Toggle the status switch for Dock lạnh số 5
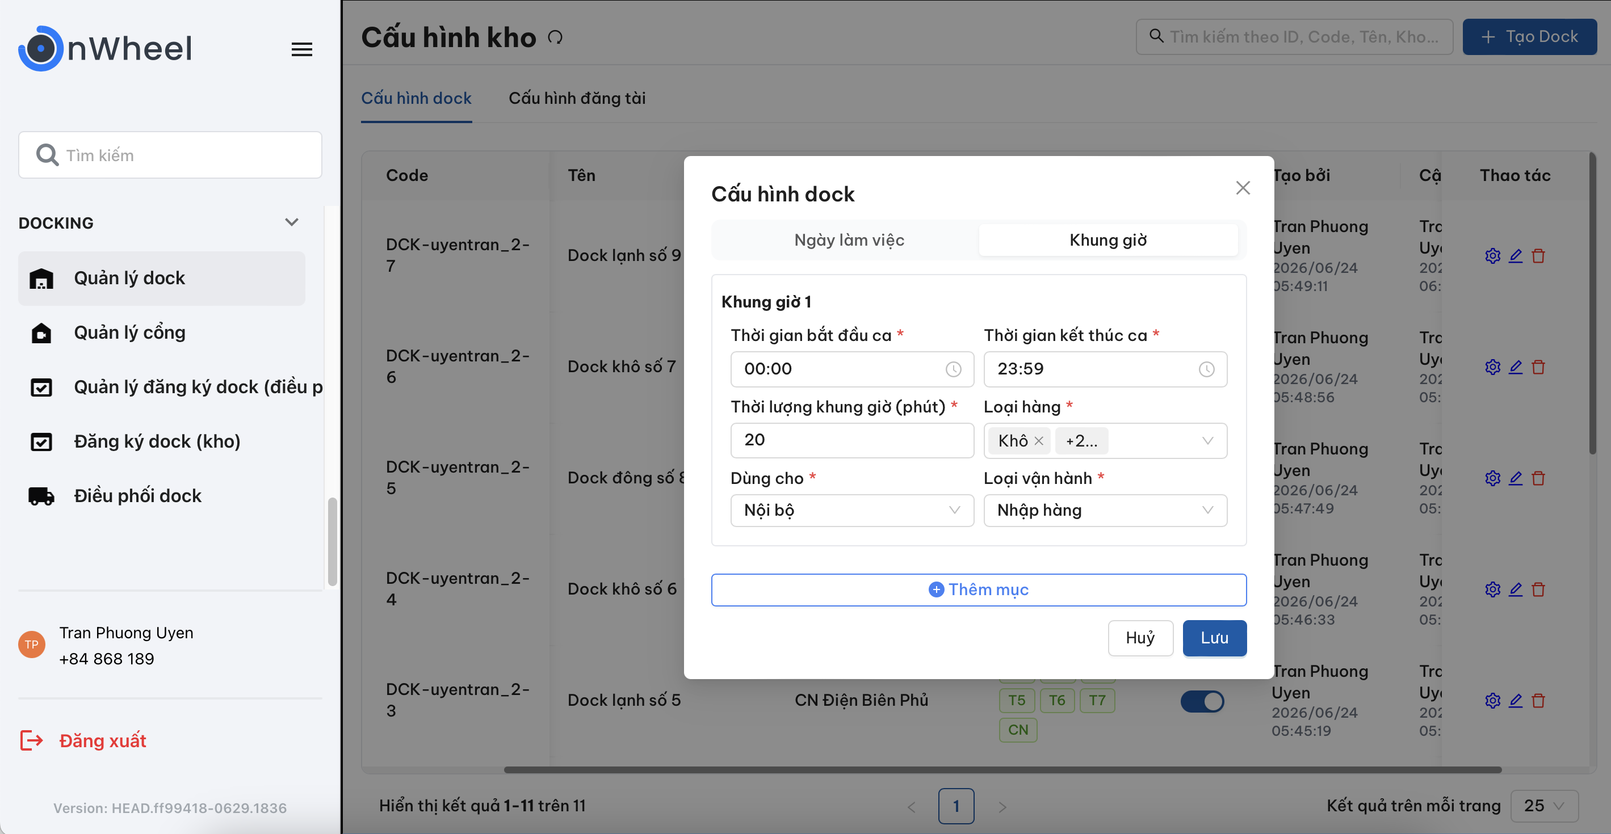The height and width of the screenshot is (834, 1611). (1202, 701)
